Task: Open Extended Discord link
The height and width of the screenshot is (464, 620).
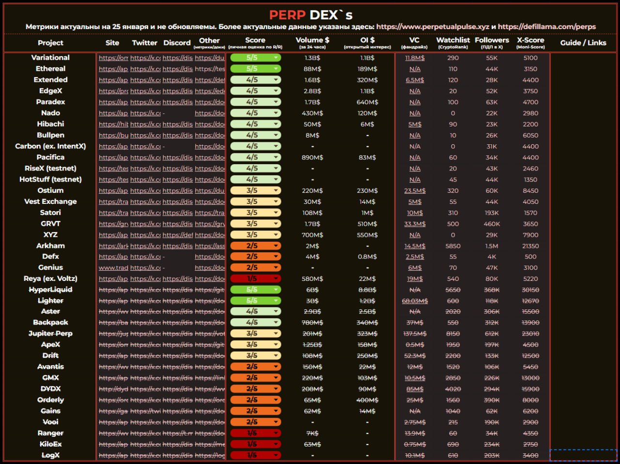Action: click(177, 80)
